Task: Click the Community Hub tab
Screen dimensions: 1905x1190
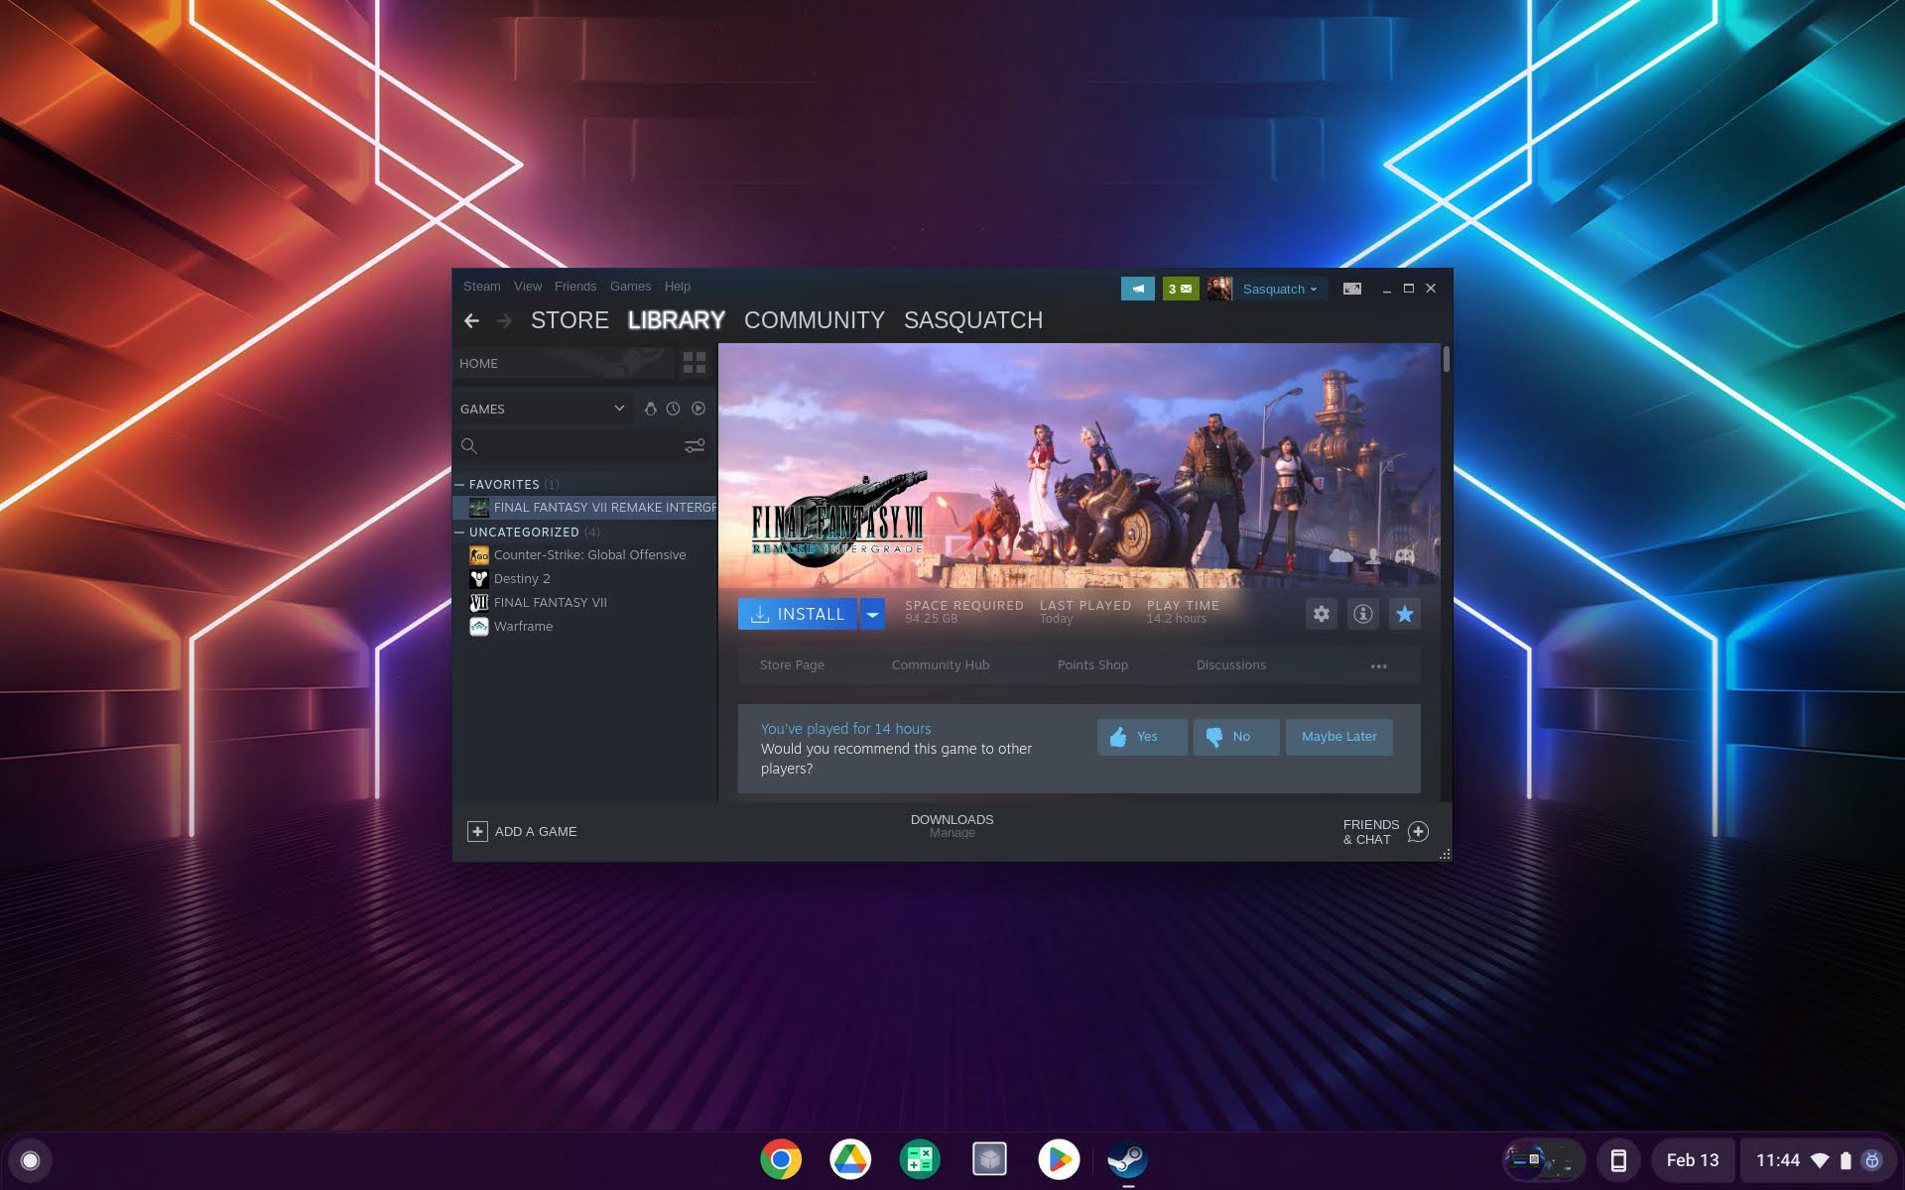Action: (941, 663)
